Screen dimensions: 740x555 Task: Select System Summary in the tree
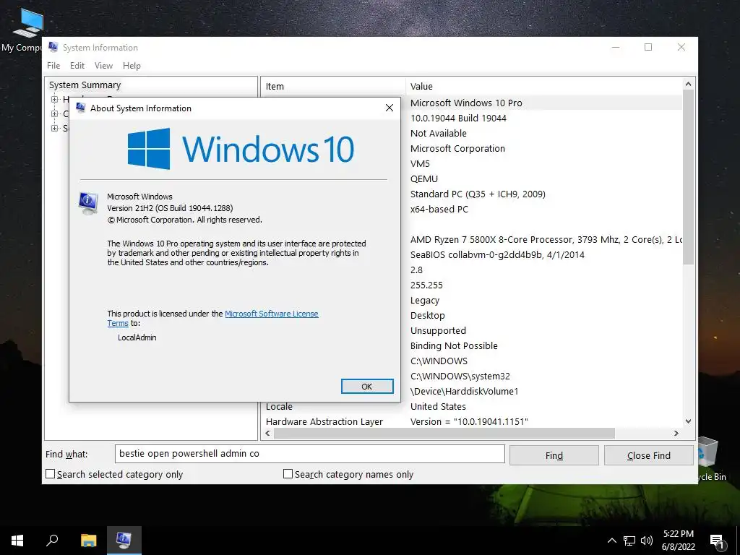point(85,85)
